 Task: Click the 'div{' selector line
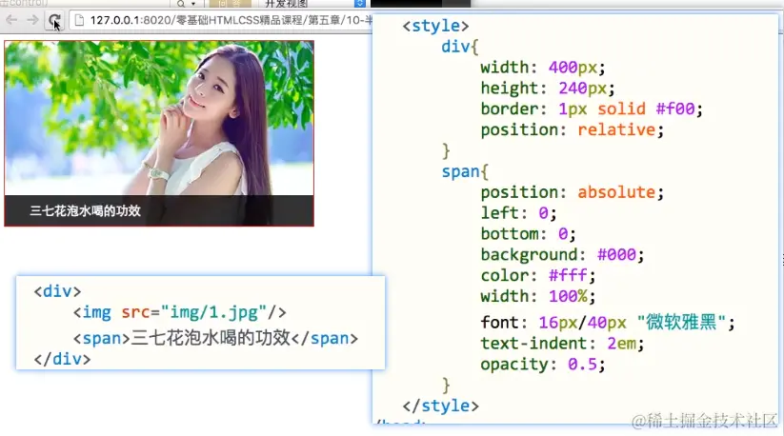pos(459,47)
